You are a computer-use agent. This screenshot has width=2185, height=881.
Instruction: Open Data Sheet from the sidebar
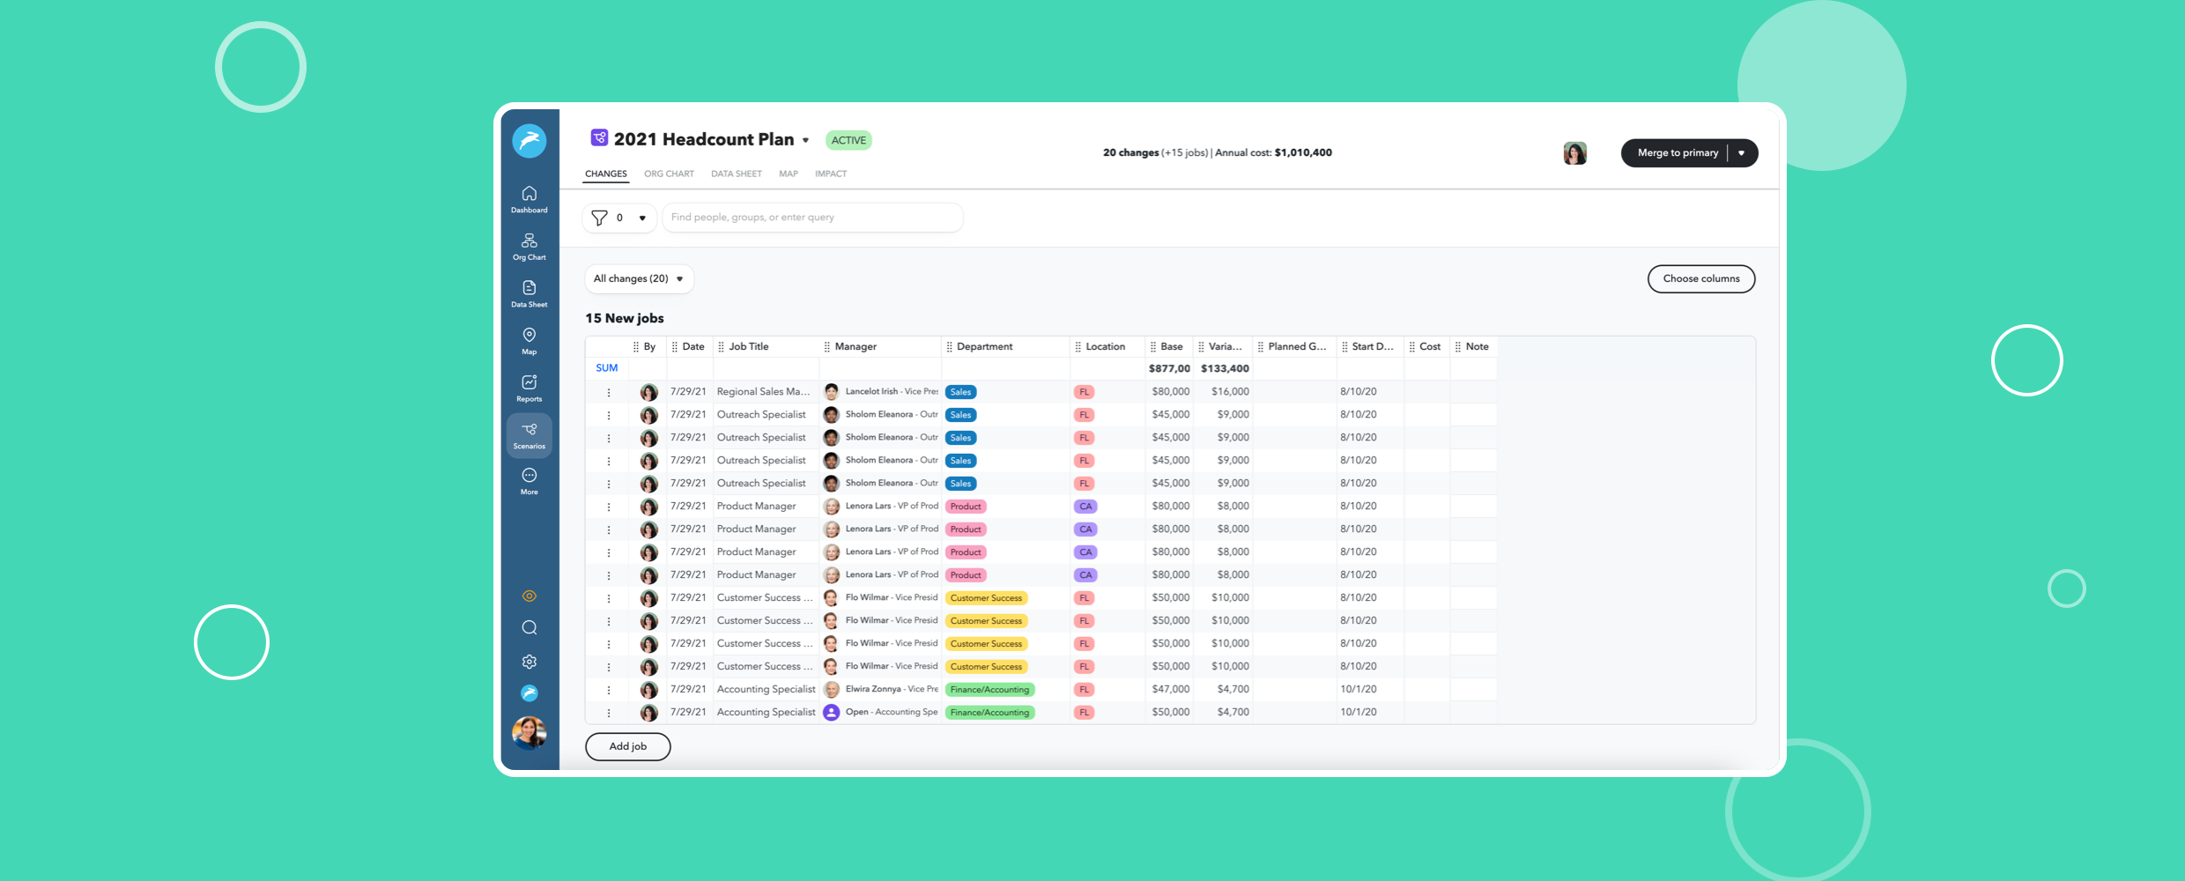pos(529,293)
